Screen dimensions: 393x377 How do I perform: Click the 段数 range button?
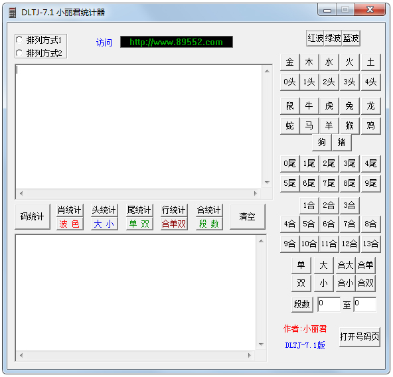pyautogui.click(x=302, y=304)
